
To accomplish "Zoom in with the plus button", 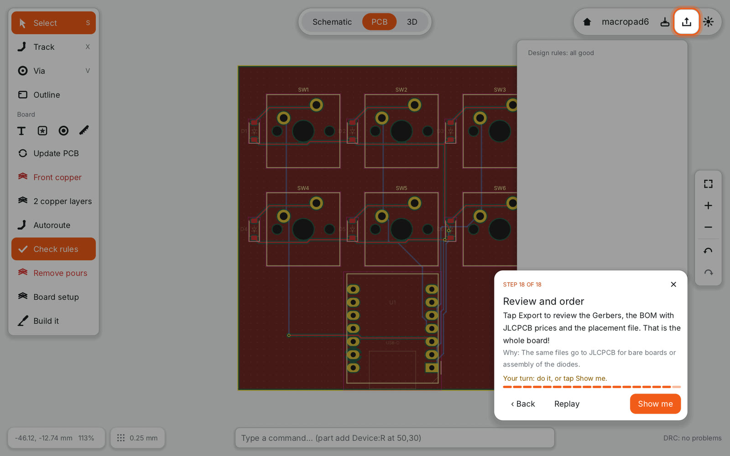I will point(708,206).
